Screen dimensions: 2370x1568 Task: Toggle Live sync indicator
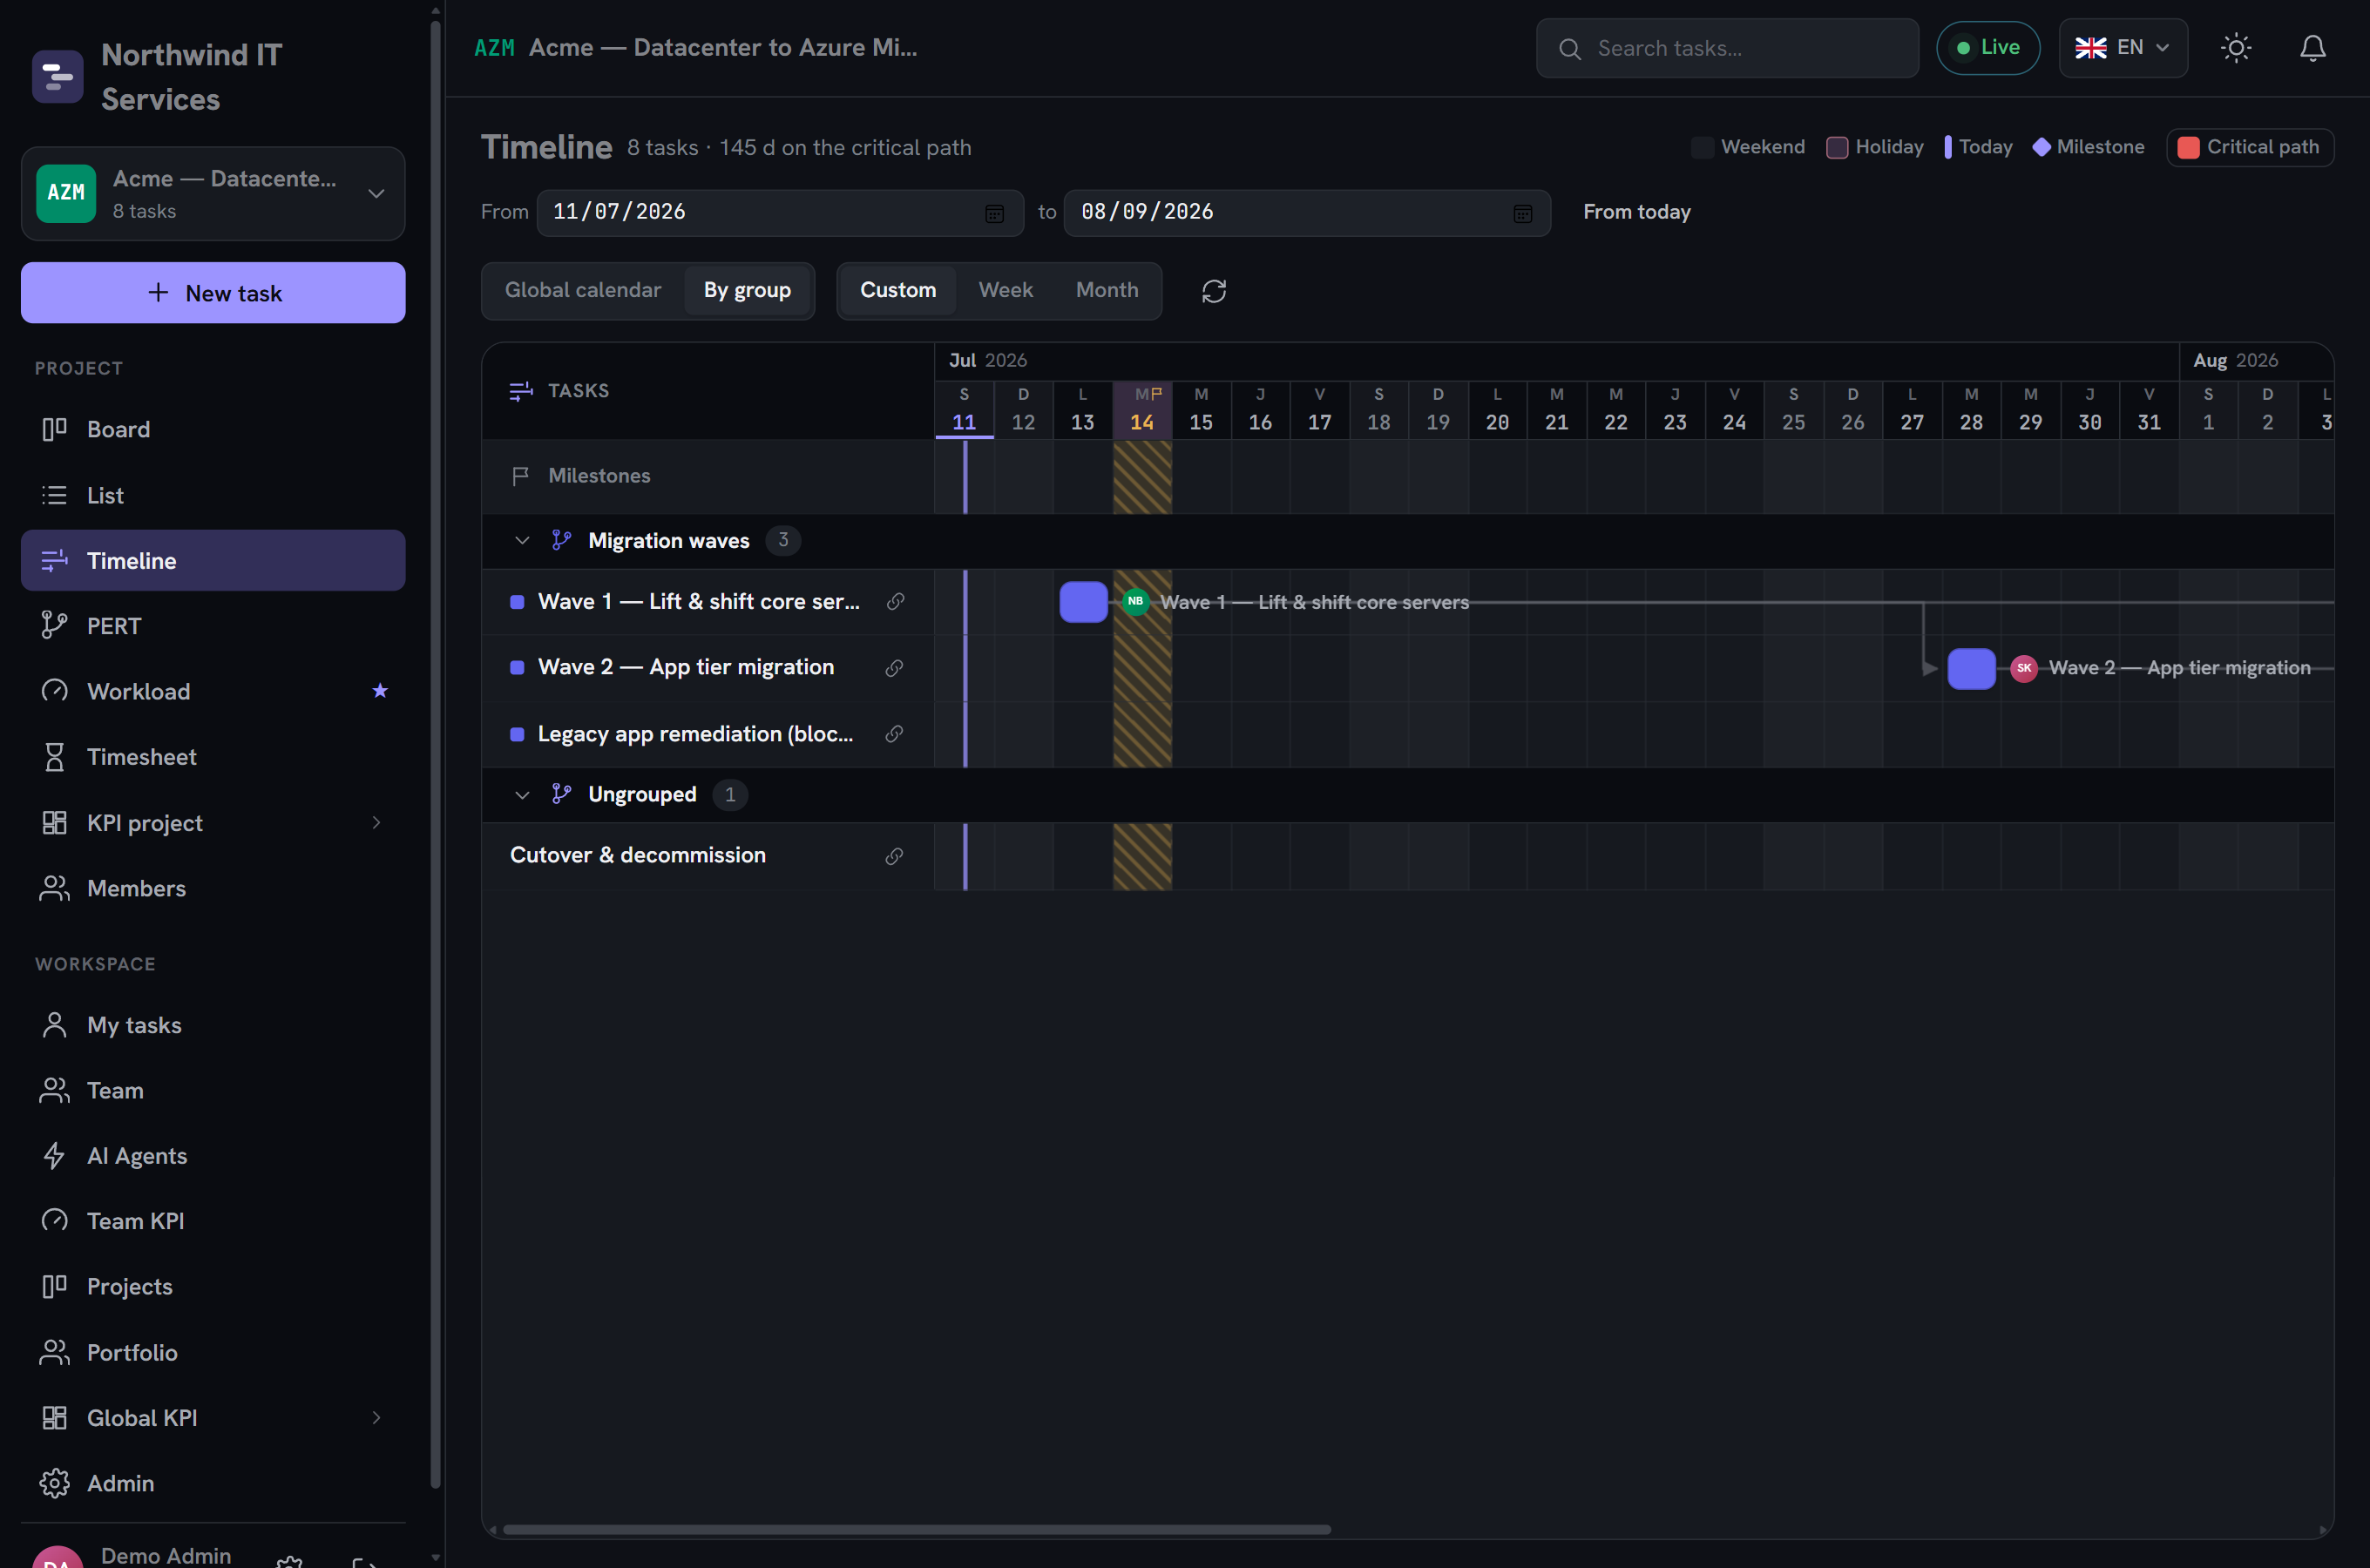click(x=1987, y=48)
